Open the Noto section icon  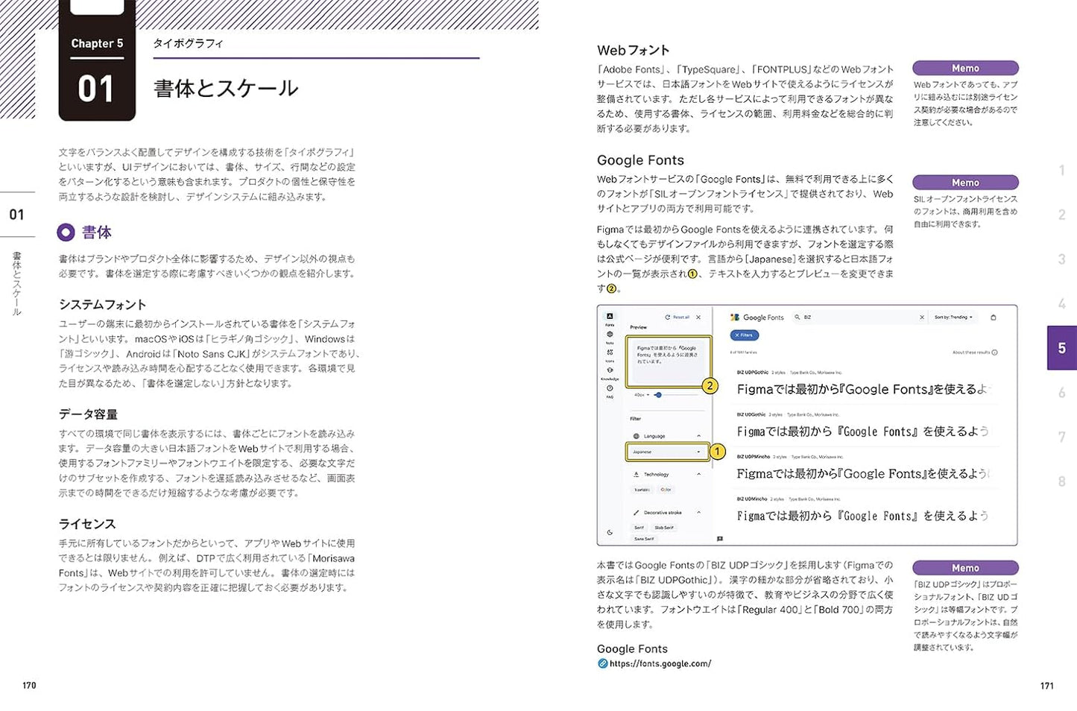610,335
